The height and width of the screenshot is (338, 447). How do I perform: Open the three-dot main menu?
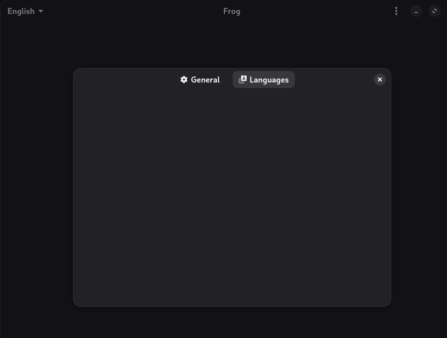(396, 11)
